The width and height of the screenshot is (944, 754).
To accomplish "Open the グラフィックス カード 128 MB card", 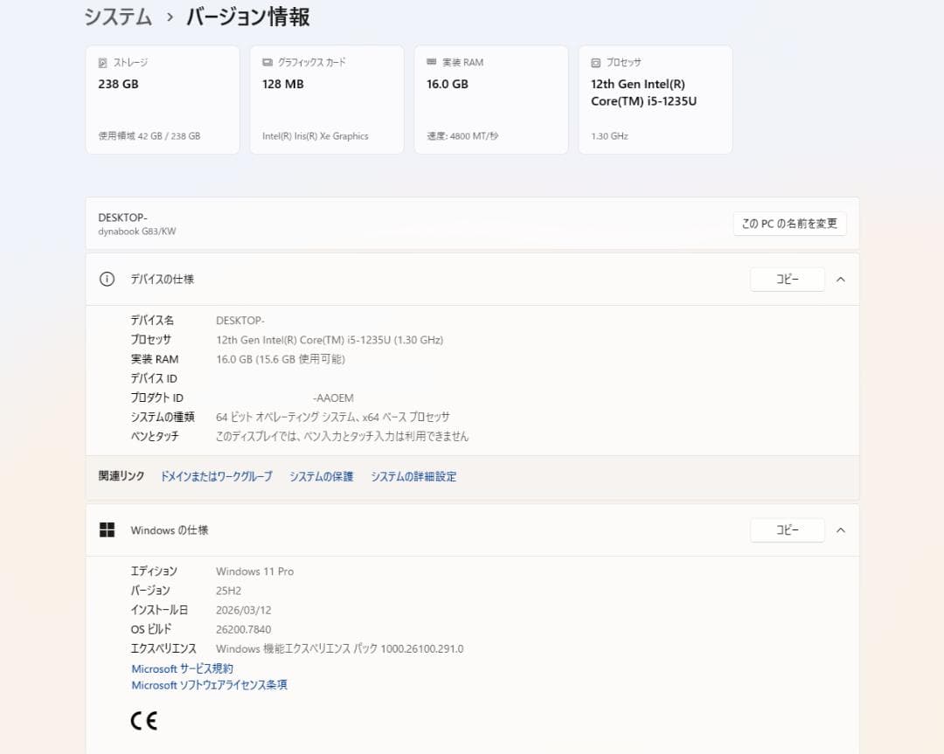I will (x=327, y=100).
